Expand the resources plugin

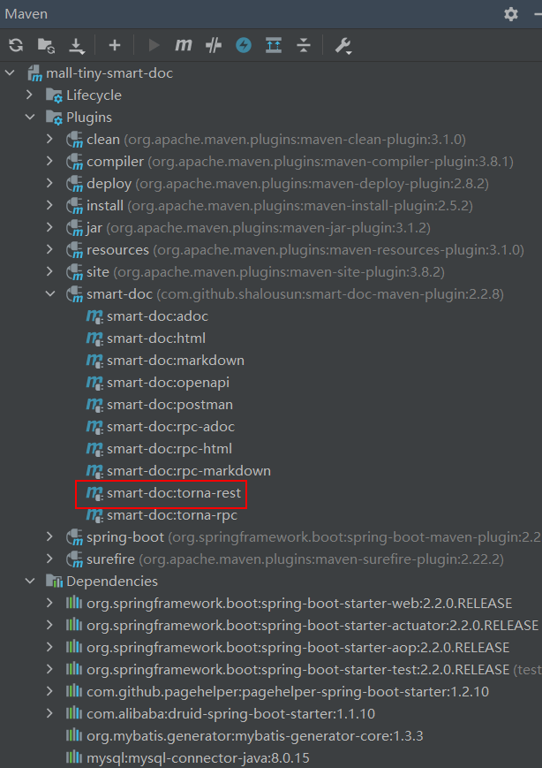49,249
